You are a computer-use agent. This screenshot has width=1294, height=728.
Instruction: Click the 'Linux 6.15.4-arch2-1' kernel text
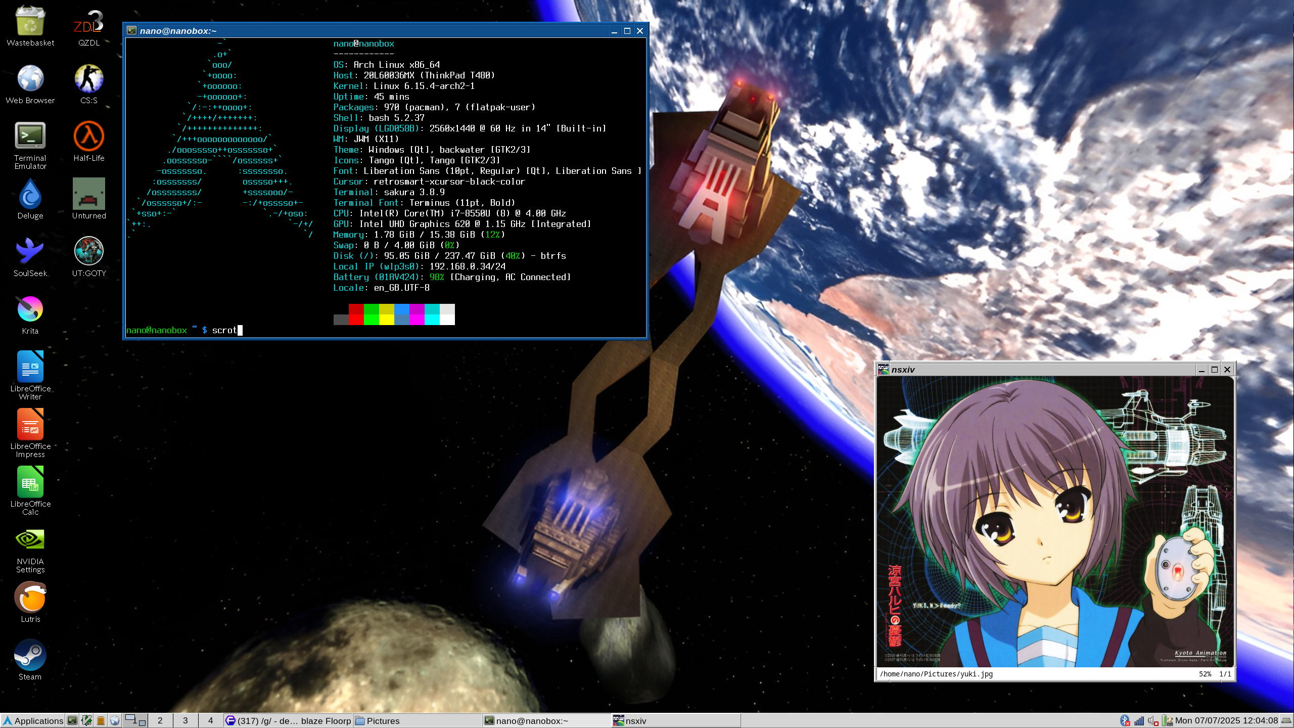click(424, 86)
